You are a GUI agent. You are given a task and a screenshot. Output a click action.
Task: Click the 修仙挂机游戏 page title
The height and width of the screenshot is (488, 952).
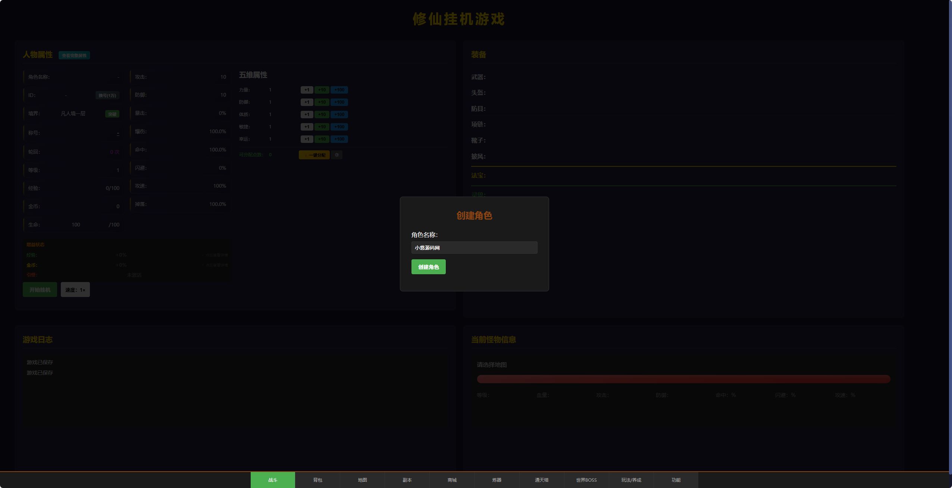(x=458, y=19)
